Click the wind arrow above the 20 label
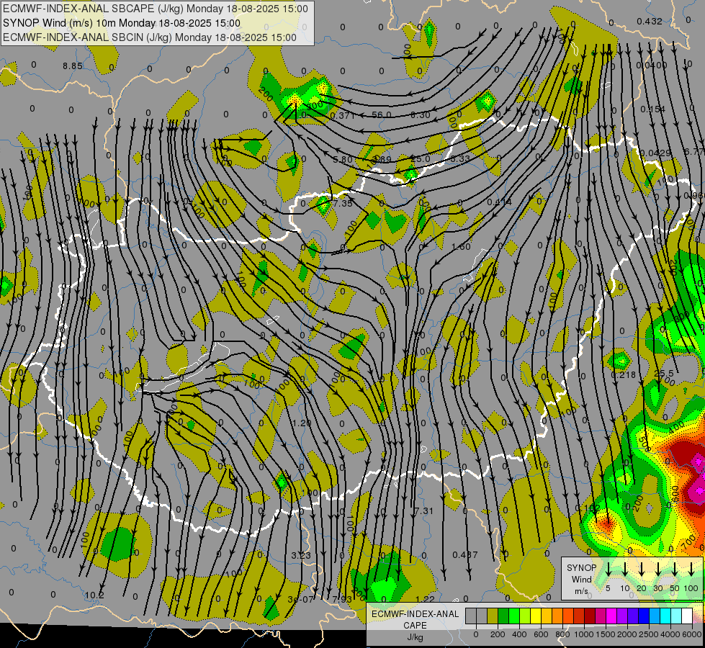This screenshot has height=648, width=705. click(x=642, y=569)
